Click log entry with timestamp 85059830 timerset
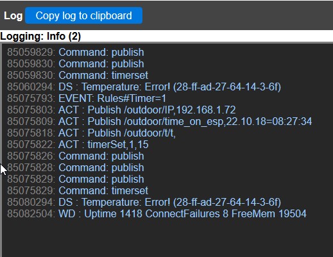Screen dimensions: 333x257 coord(78,75)
